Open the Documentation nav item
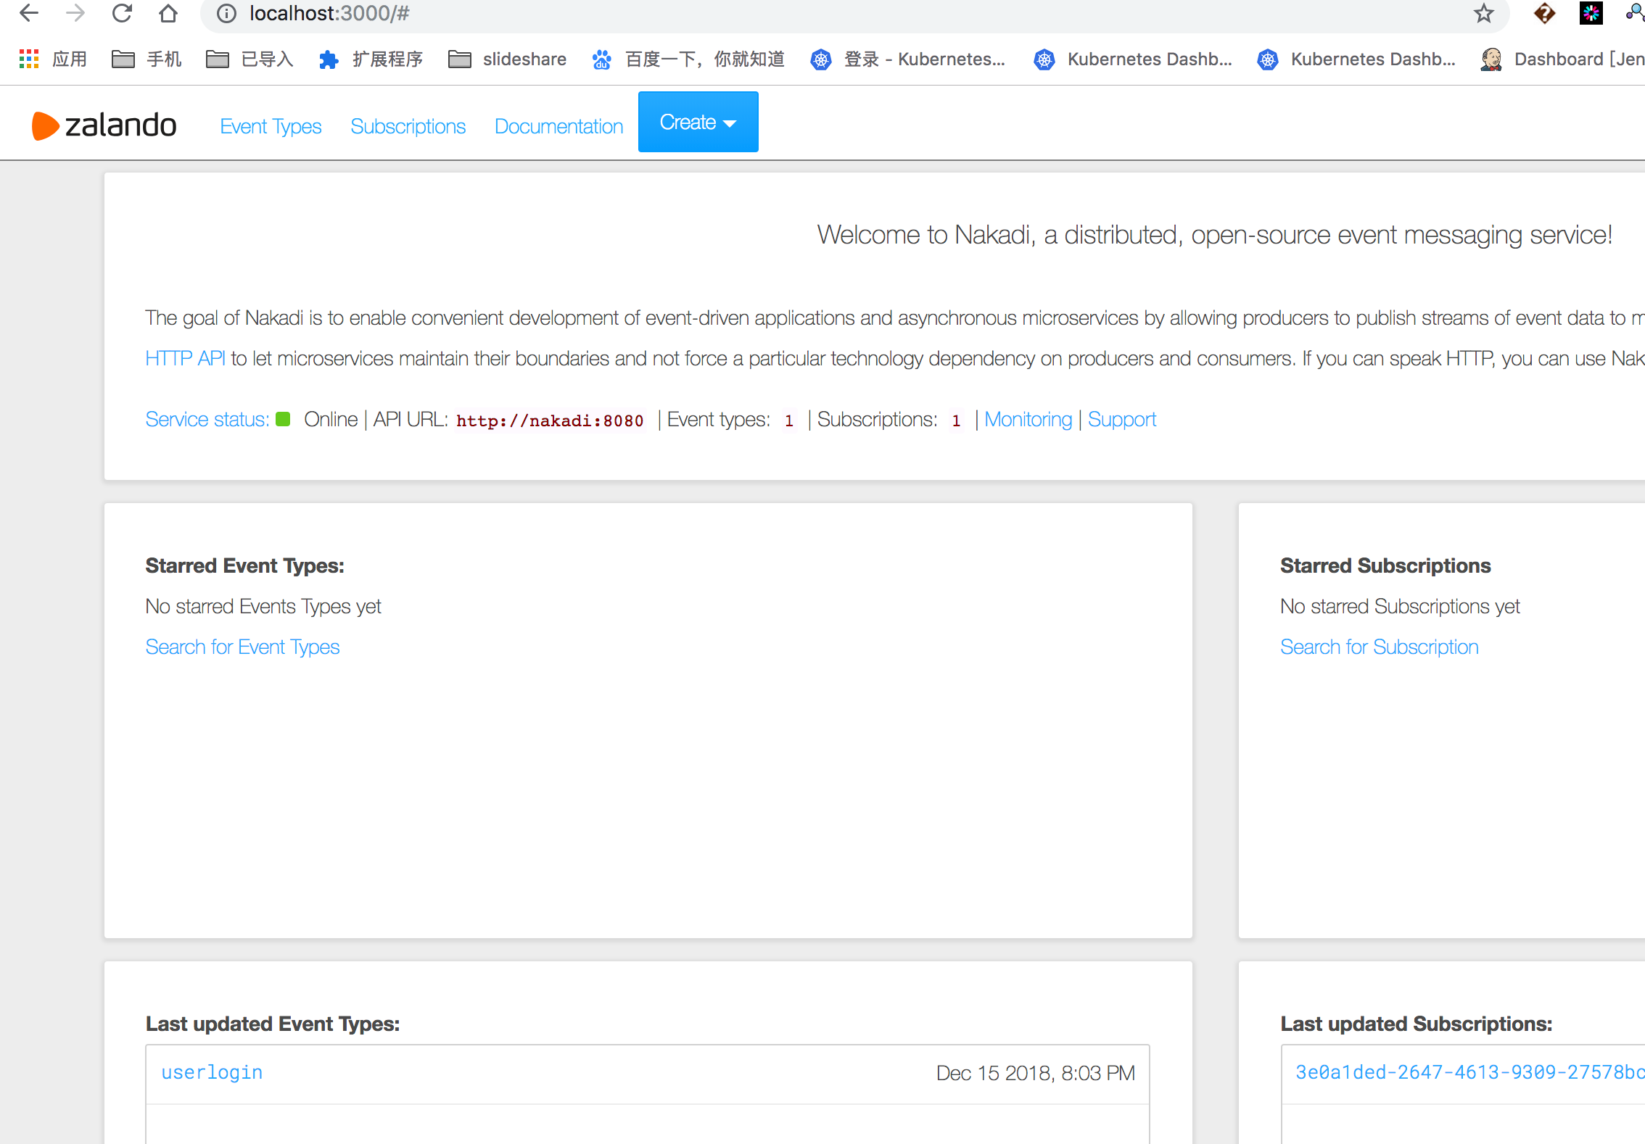1645x1144 pixels. [x=558, y=126]
